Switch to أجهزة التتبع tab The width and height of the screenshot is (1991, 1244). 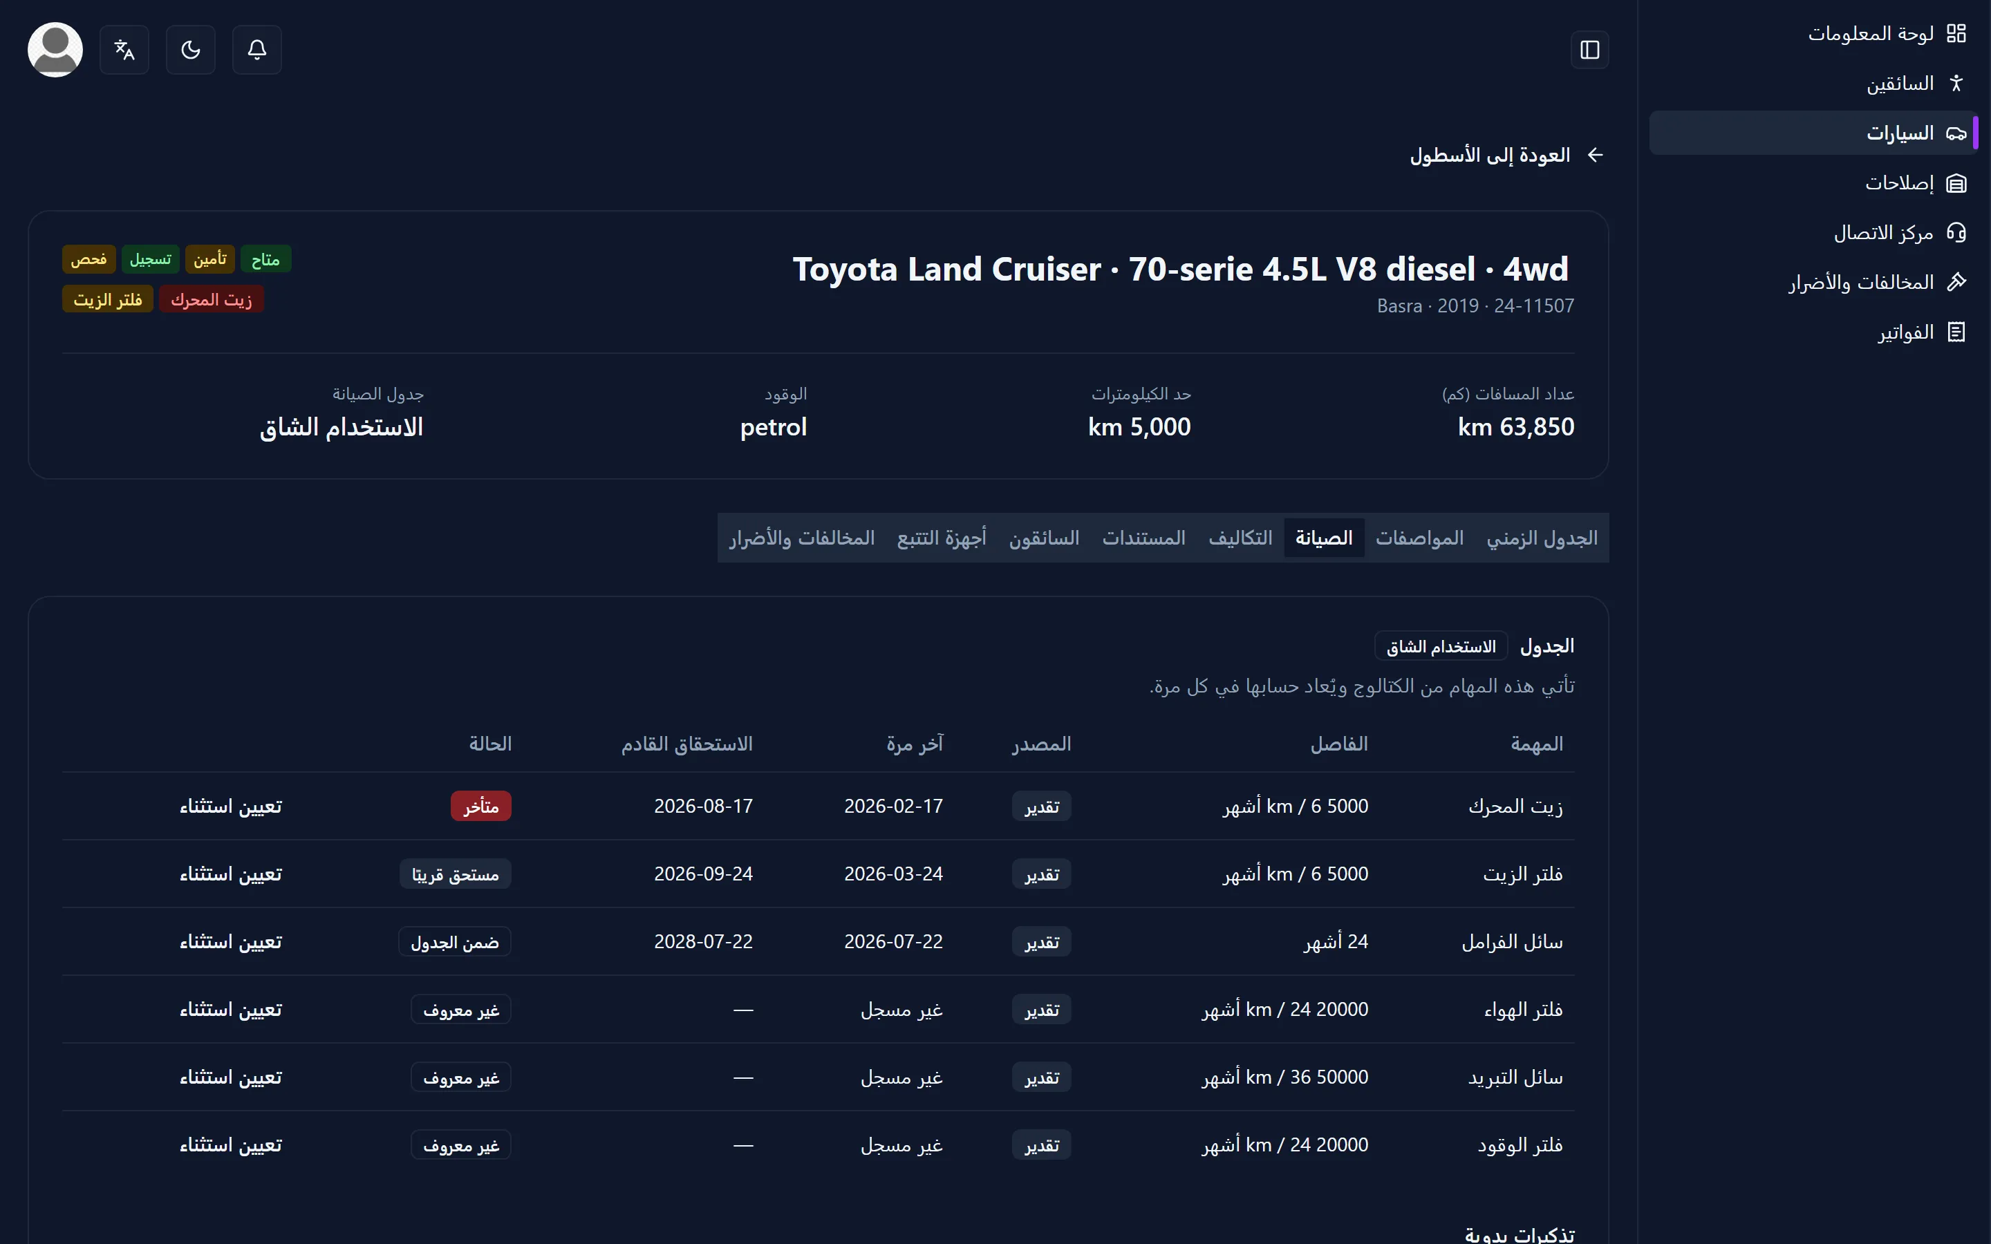(x=941, y=538)
